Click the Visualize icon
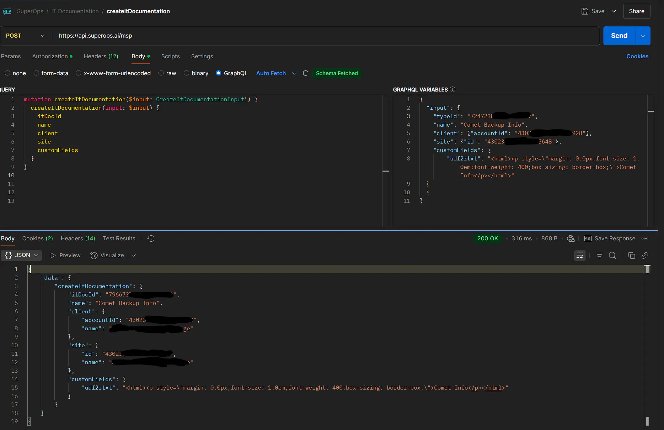Viewport: 664px width, 430px height. [x=94, y=255]
